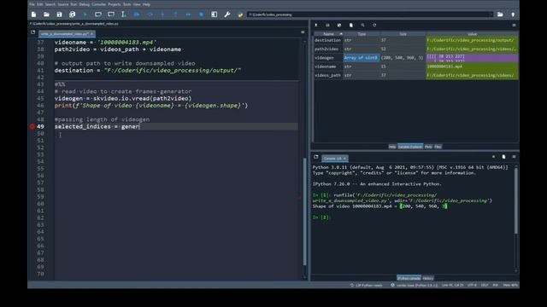Image resolution: width=547 pixels, height=307 pixels.
Task: Open the Variable Explorer options hamburger menu
Action: (x=514, y=25)
